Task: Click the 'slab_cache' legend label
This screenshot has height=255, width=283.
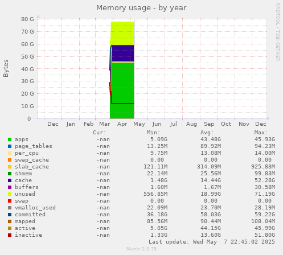Action: 32,167
